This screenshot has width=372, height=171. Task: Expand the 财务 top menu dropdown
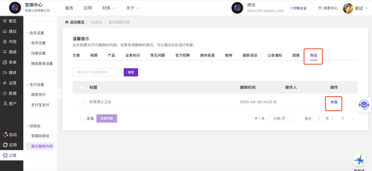109,8
